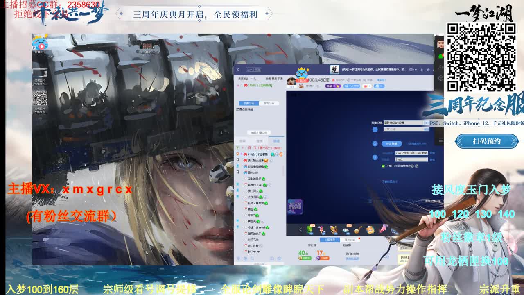Copy the rtmp address with its 复制 link
The image size is (524, 295).
432,153
